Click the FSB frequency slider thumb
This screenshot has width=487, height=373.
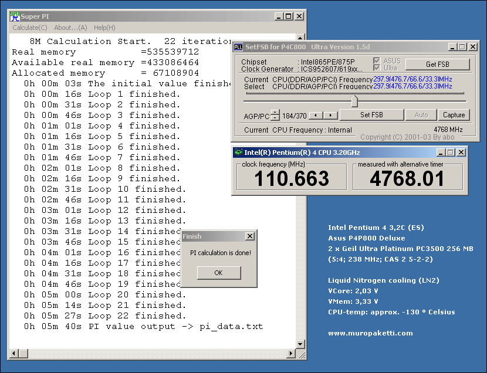point(354,101)
